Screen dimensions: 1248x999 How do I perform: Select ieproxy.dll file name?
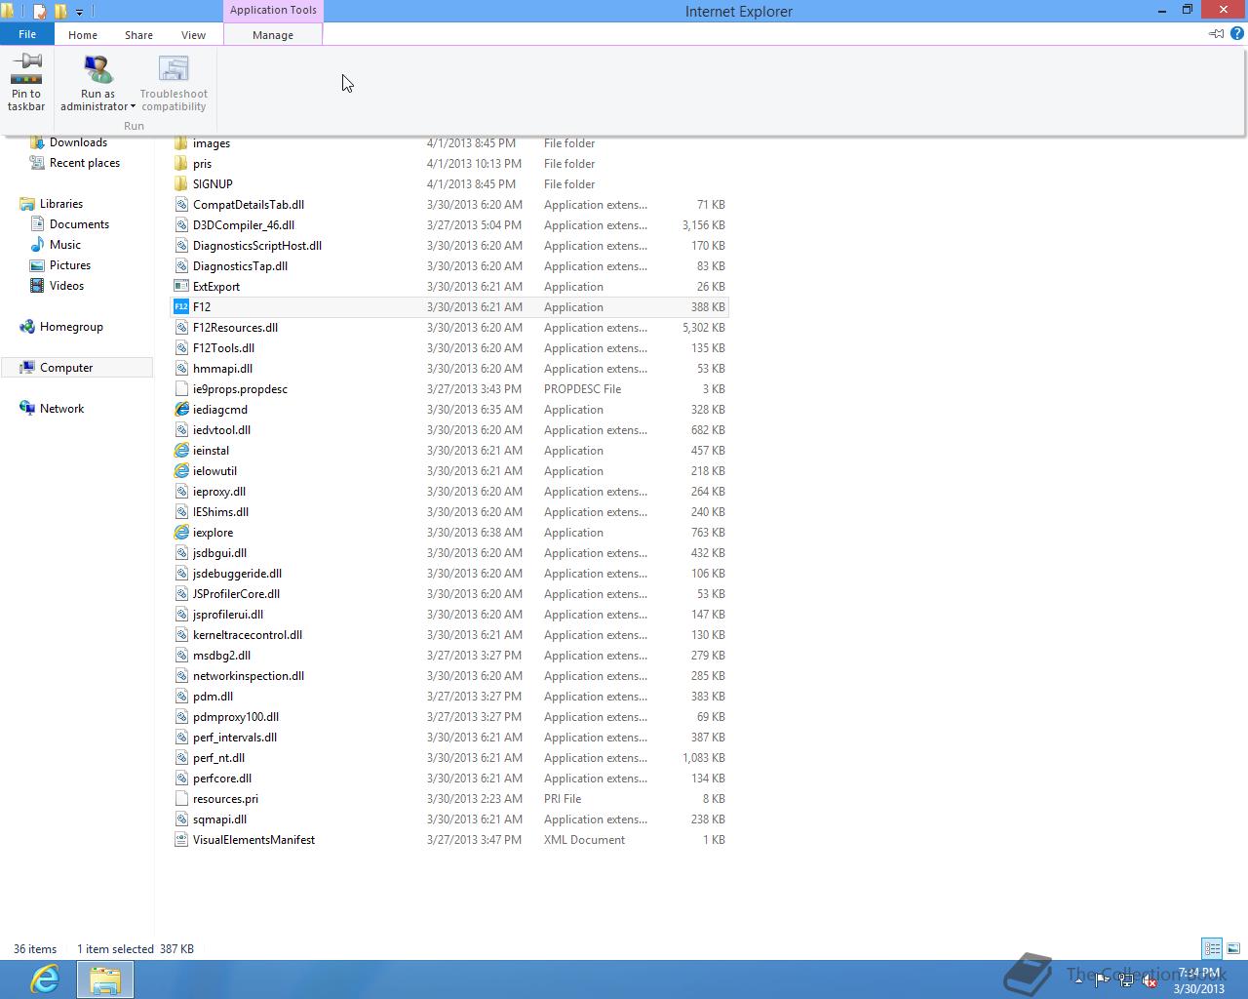(219, 492)
